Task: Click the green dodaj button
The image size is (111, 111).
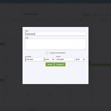Action: pos(50,64)
